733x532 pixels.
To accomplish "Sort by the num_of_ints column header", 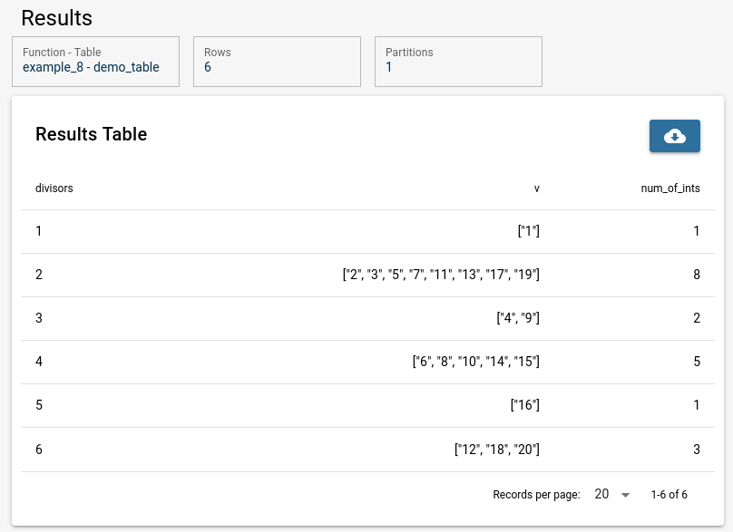I will coord(670,189).
